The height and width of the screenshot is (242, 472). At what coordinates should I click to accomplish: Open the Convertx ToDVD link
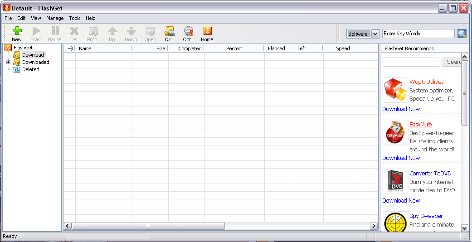point(430,174)
